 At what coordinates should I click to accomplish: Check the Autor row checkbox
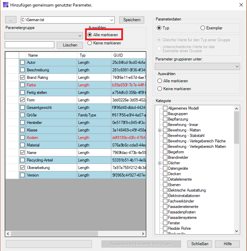click(23, 62)
